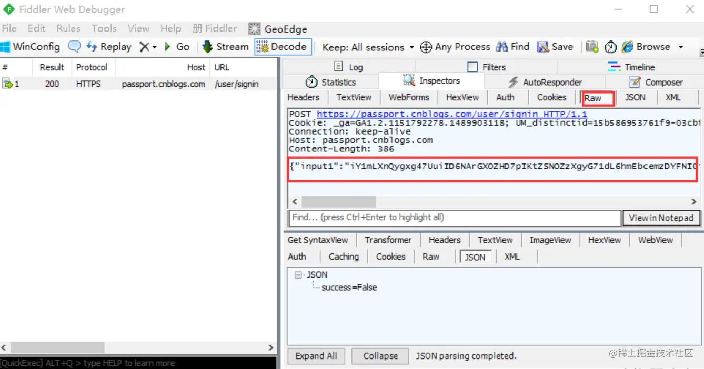
Task: Select request Headers inspector tab
Action: click(x=304, y=97)
